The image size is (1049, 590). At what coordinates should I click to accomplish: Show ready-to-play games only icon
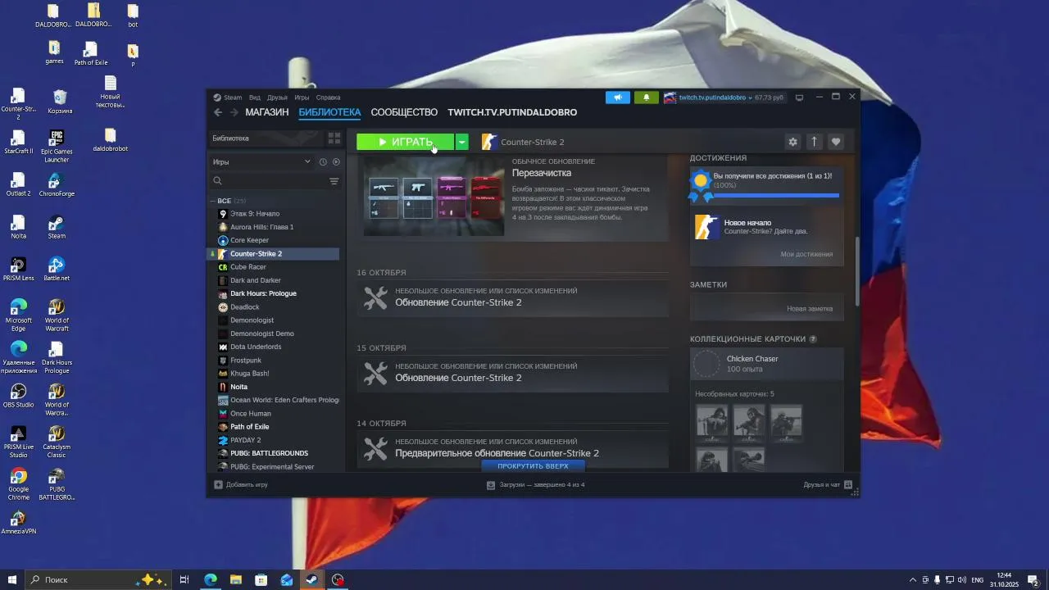336,162
